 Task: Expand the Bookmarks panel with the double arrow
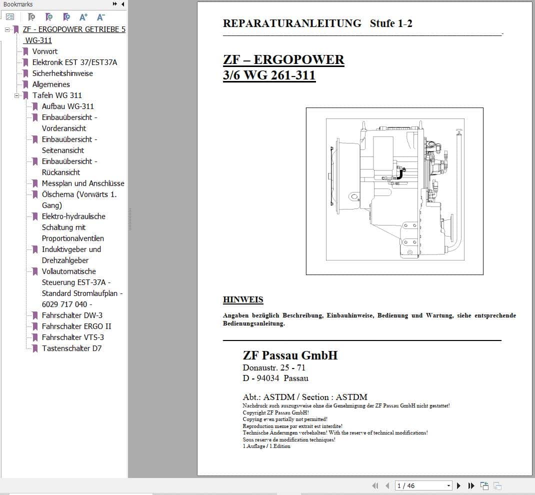click(x=114, y=4)
